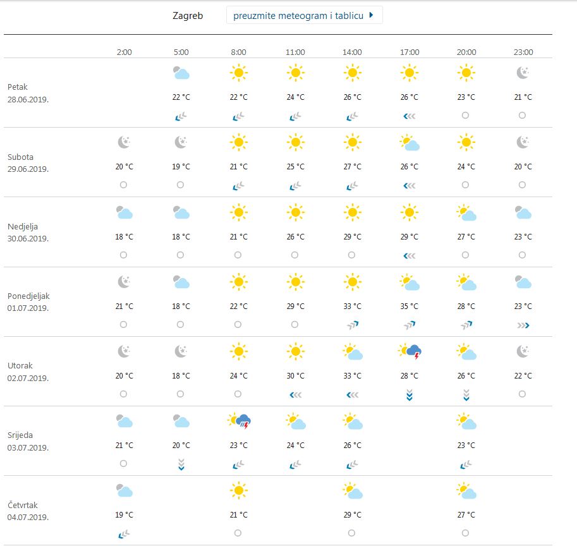577x546 pixels.
Task: Click the wind arrow for Petak at 17:00
Action: 410,116
